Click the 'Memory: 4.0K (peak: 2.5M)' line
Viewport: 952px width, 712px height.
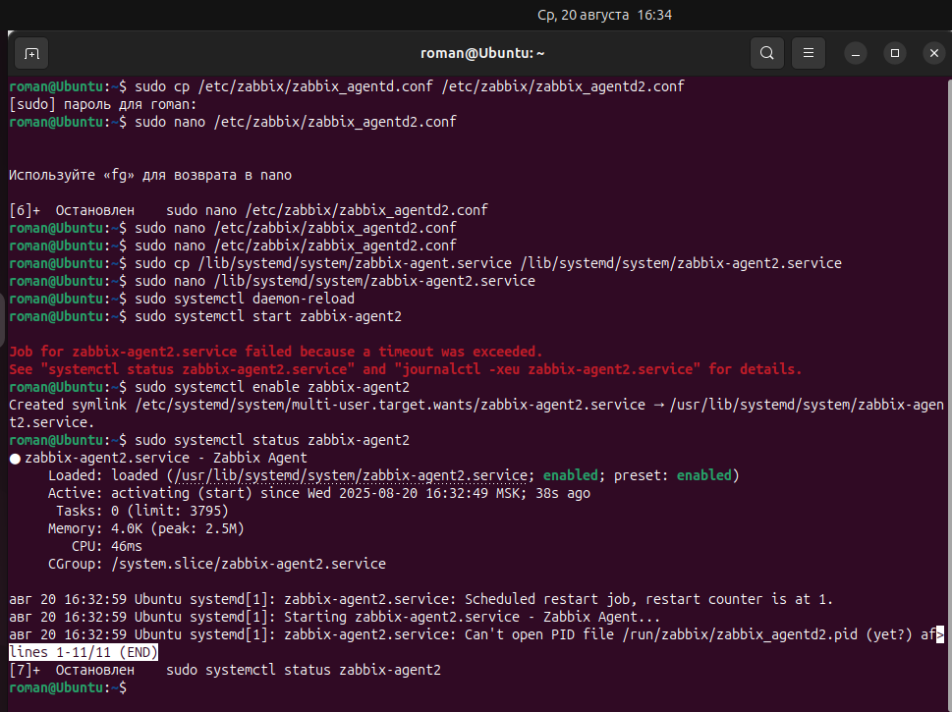[145, 528]
